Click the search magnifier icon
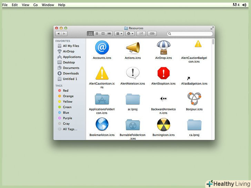251x188 pixels. [170, 34]
